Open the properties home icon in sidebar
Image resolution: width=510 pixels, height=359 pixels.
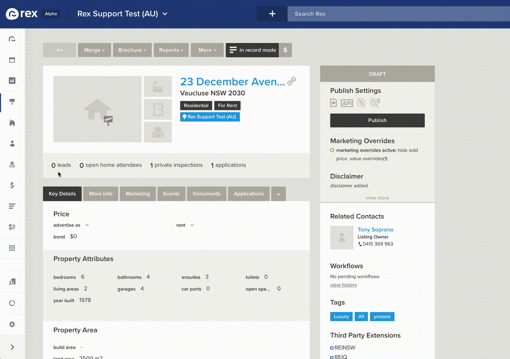[12, 122]
